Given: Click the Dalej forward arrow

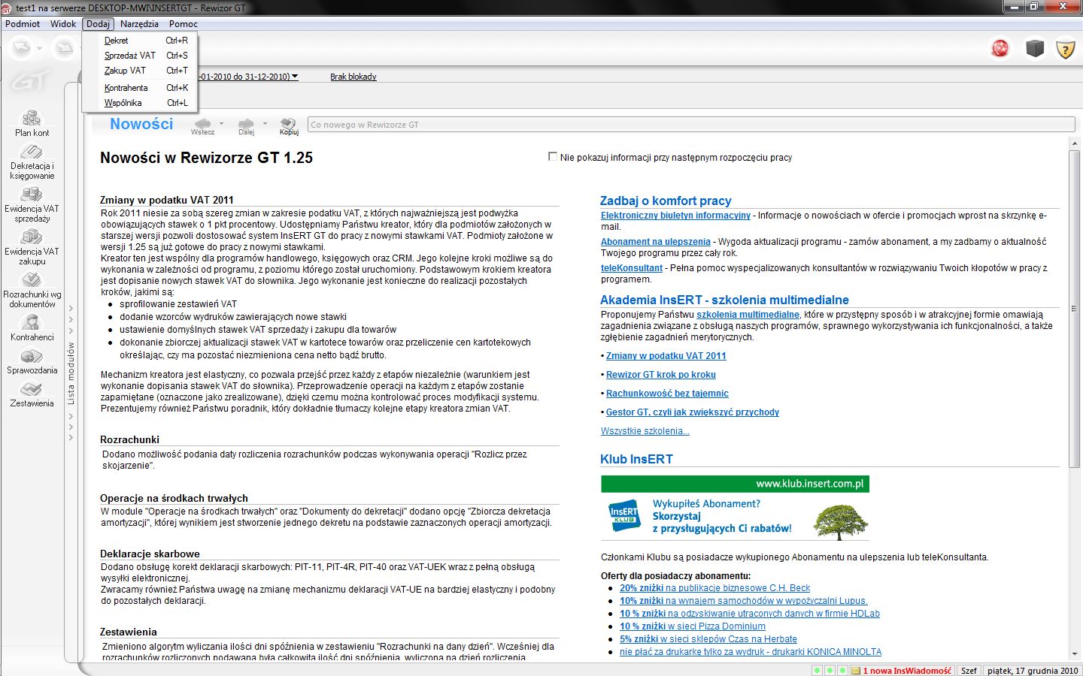Looking at the screenshot, I should click(x=246, y=125).
